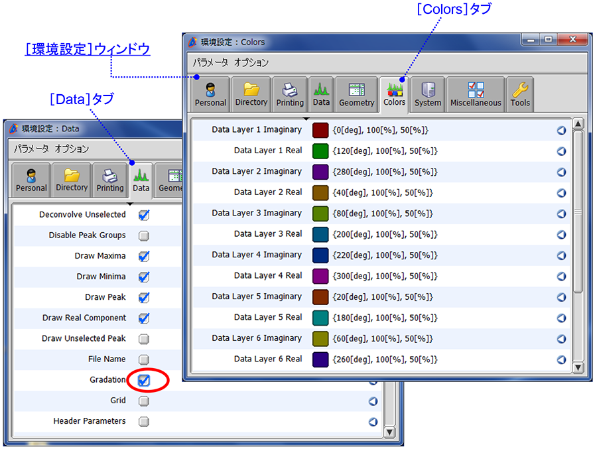This screenshot has width=597, height=449.
Task: Open the Directory folder tab in Colors window
Action: click(251, 94)
